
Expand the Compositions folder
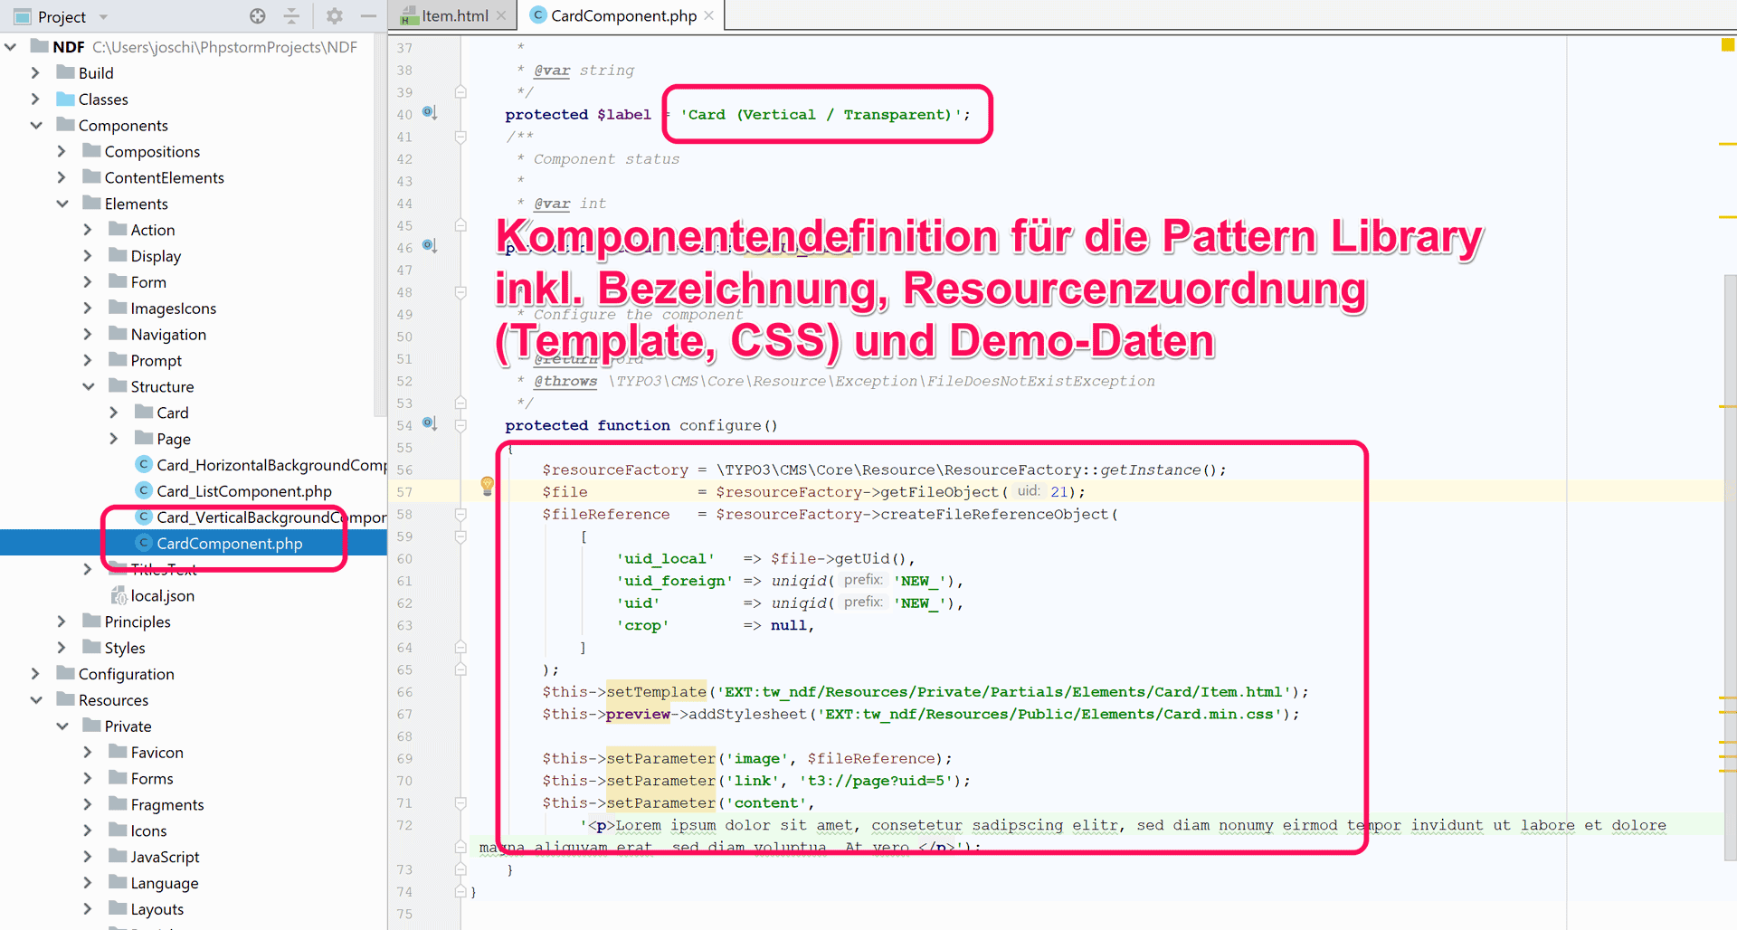[x=62, y=151]
